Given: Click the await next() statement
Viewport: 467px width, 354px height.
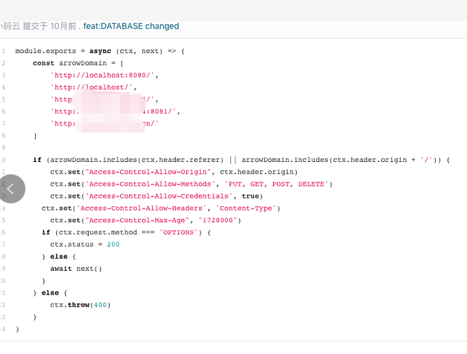Looking at the screenshot, I should pyautogui.click(x=75, y=269).
